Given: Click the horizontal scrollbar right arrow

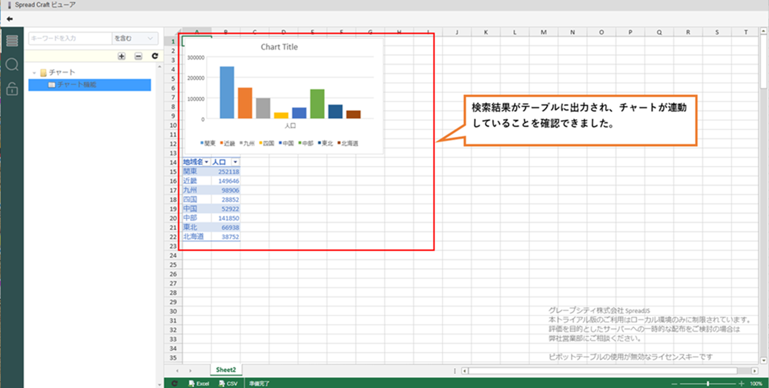Looking at the screenshot, I should click(x=754, y=370).
